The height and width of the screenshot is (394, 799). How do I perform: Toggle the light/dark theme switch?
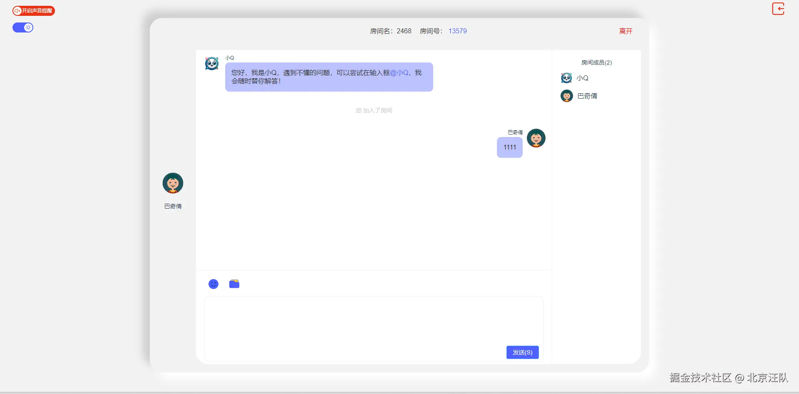23,27
